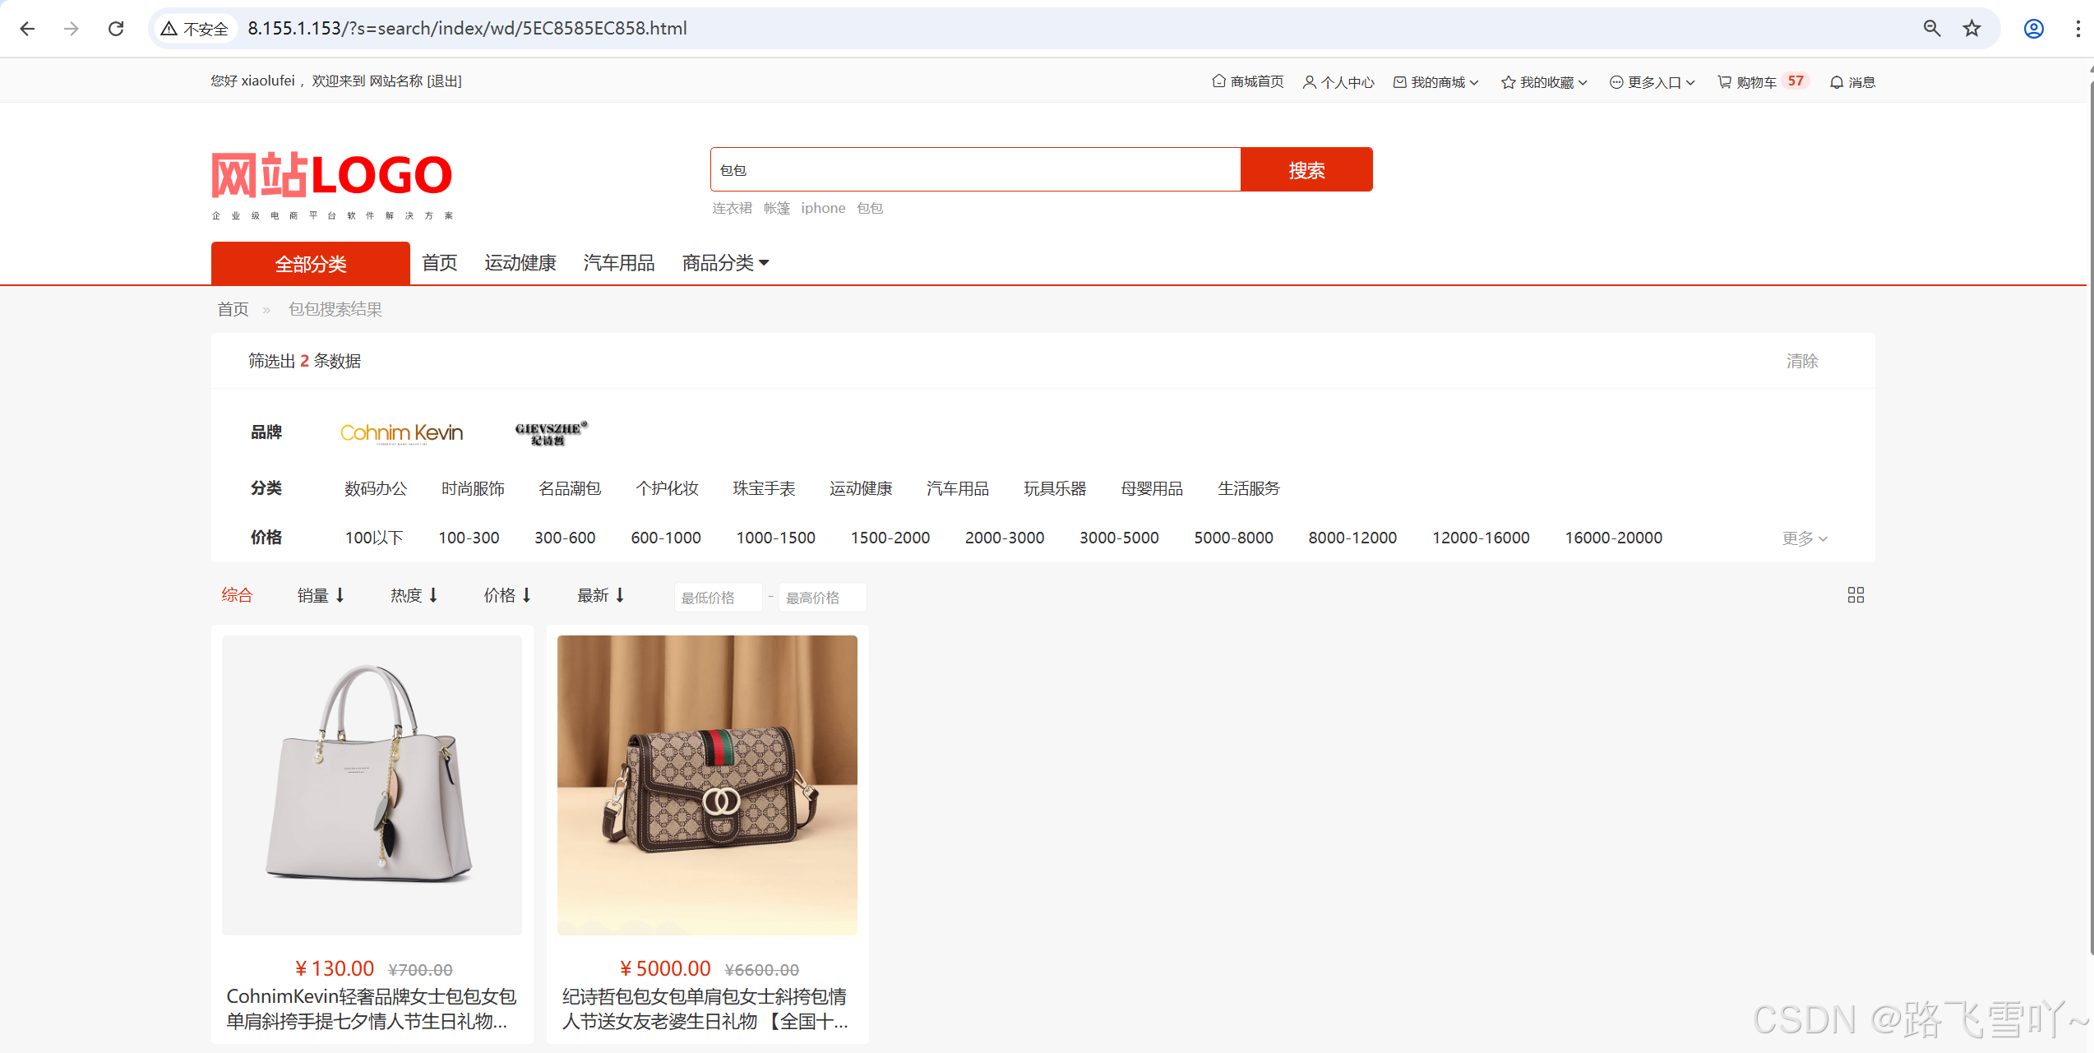2094x1053 pixels.
Task: Filter by GIEVSZHE brand logo
Action: [x=551, y=432]
